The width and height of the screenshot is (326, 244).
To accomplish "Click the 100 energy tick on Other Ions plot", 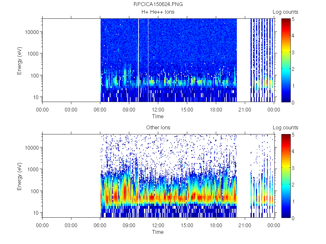I will [x=34, y=191].
